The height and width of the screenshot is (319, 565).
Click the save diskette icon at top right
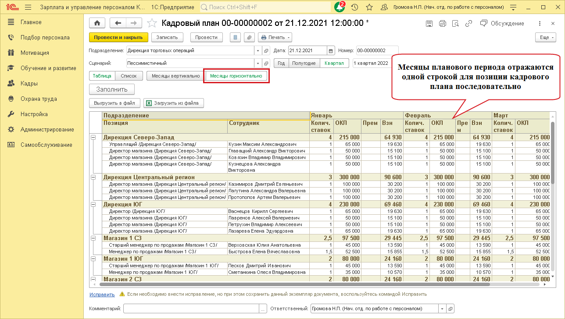[x=429, y=23]
